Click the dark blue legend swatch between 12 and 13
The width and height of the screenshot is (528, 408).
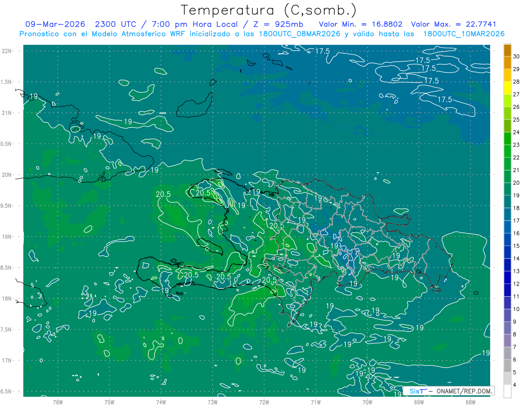tap(507, 278)
